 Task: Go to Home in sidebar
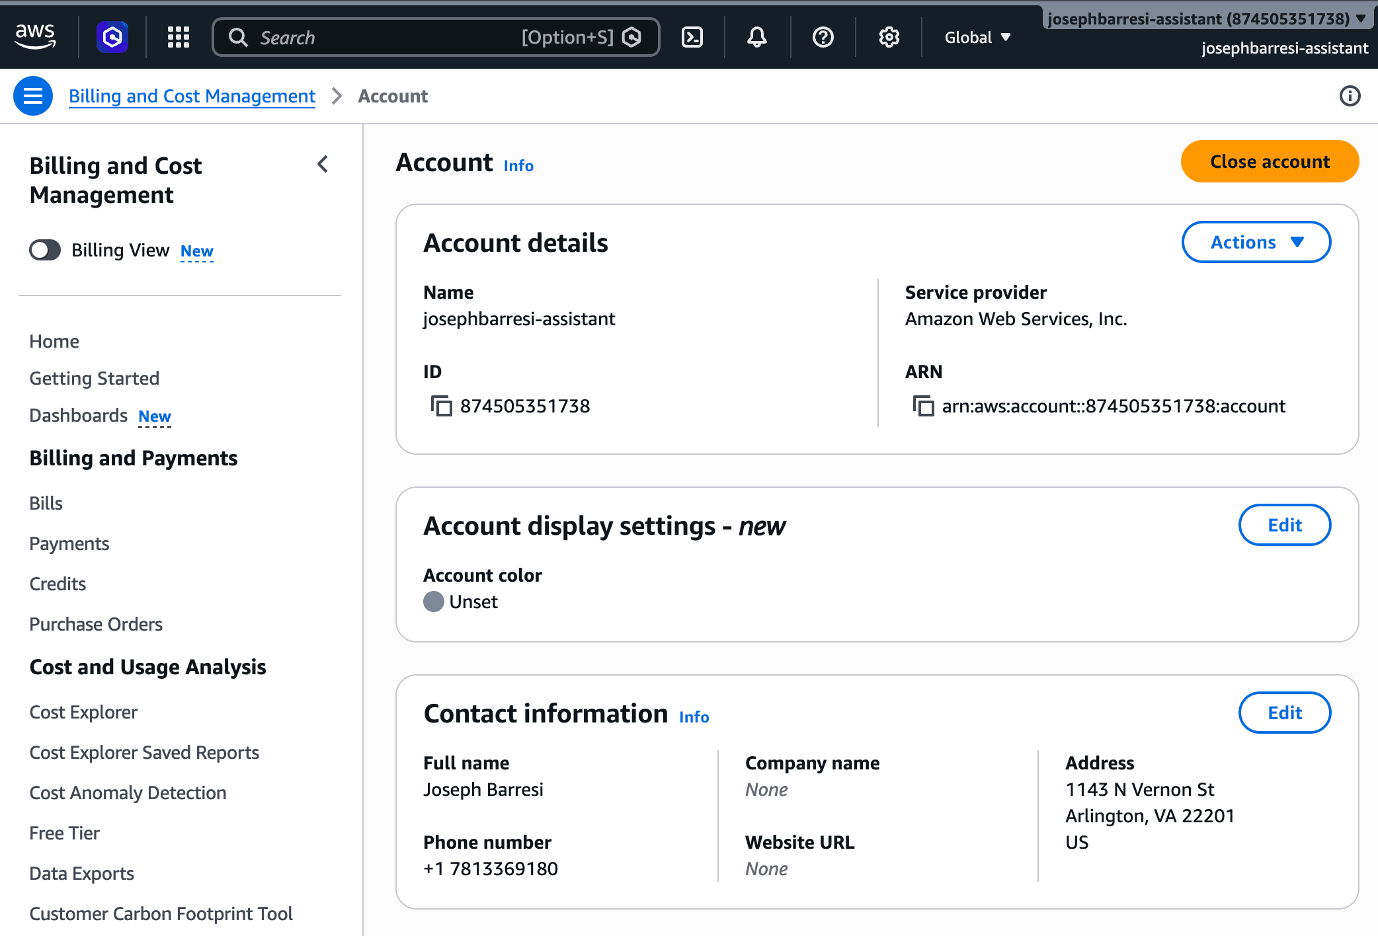pos(54,341)
